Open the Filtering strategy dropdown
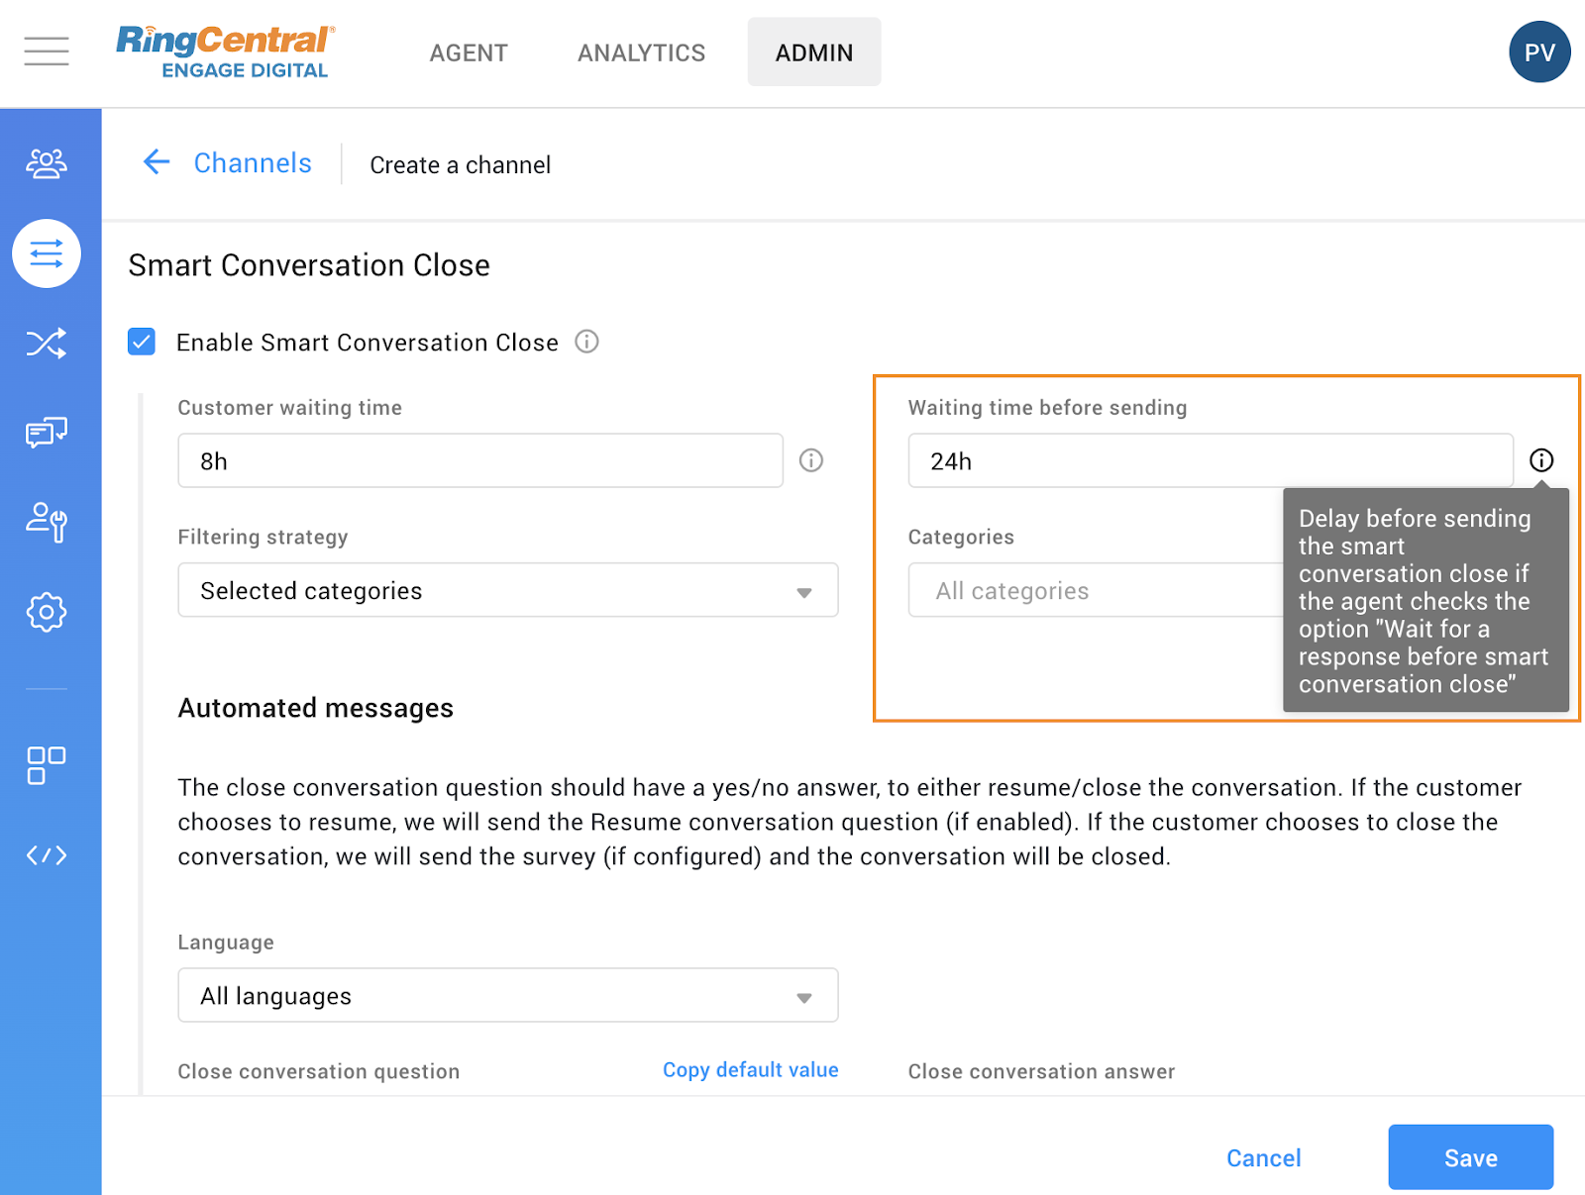Image resolution: width=1585 pixels, height=1195 pixels. tap(507, 590)
